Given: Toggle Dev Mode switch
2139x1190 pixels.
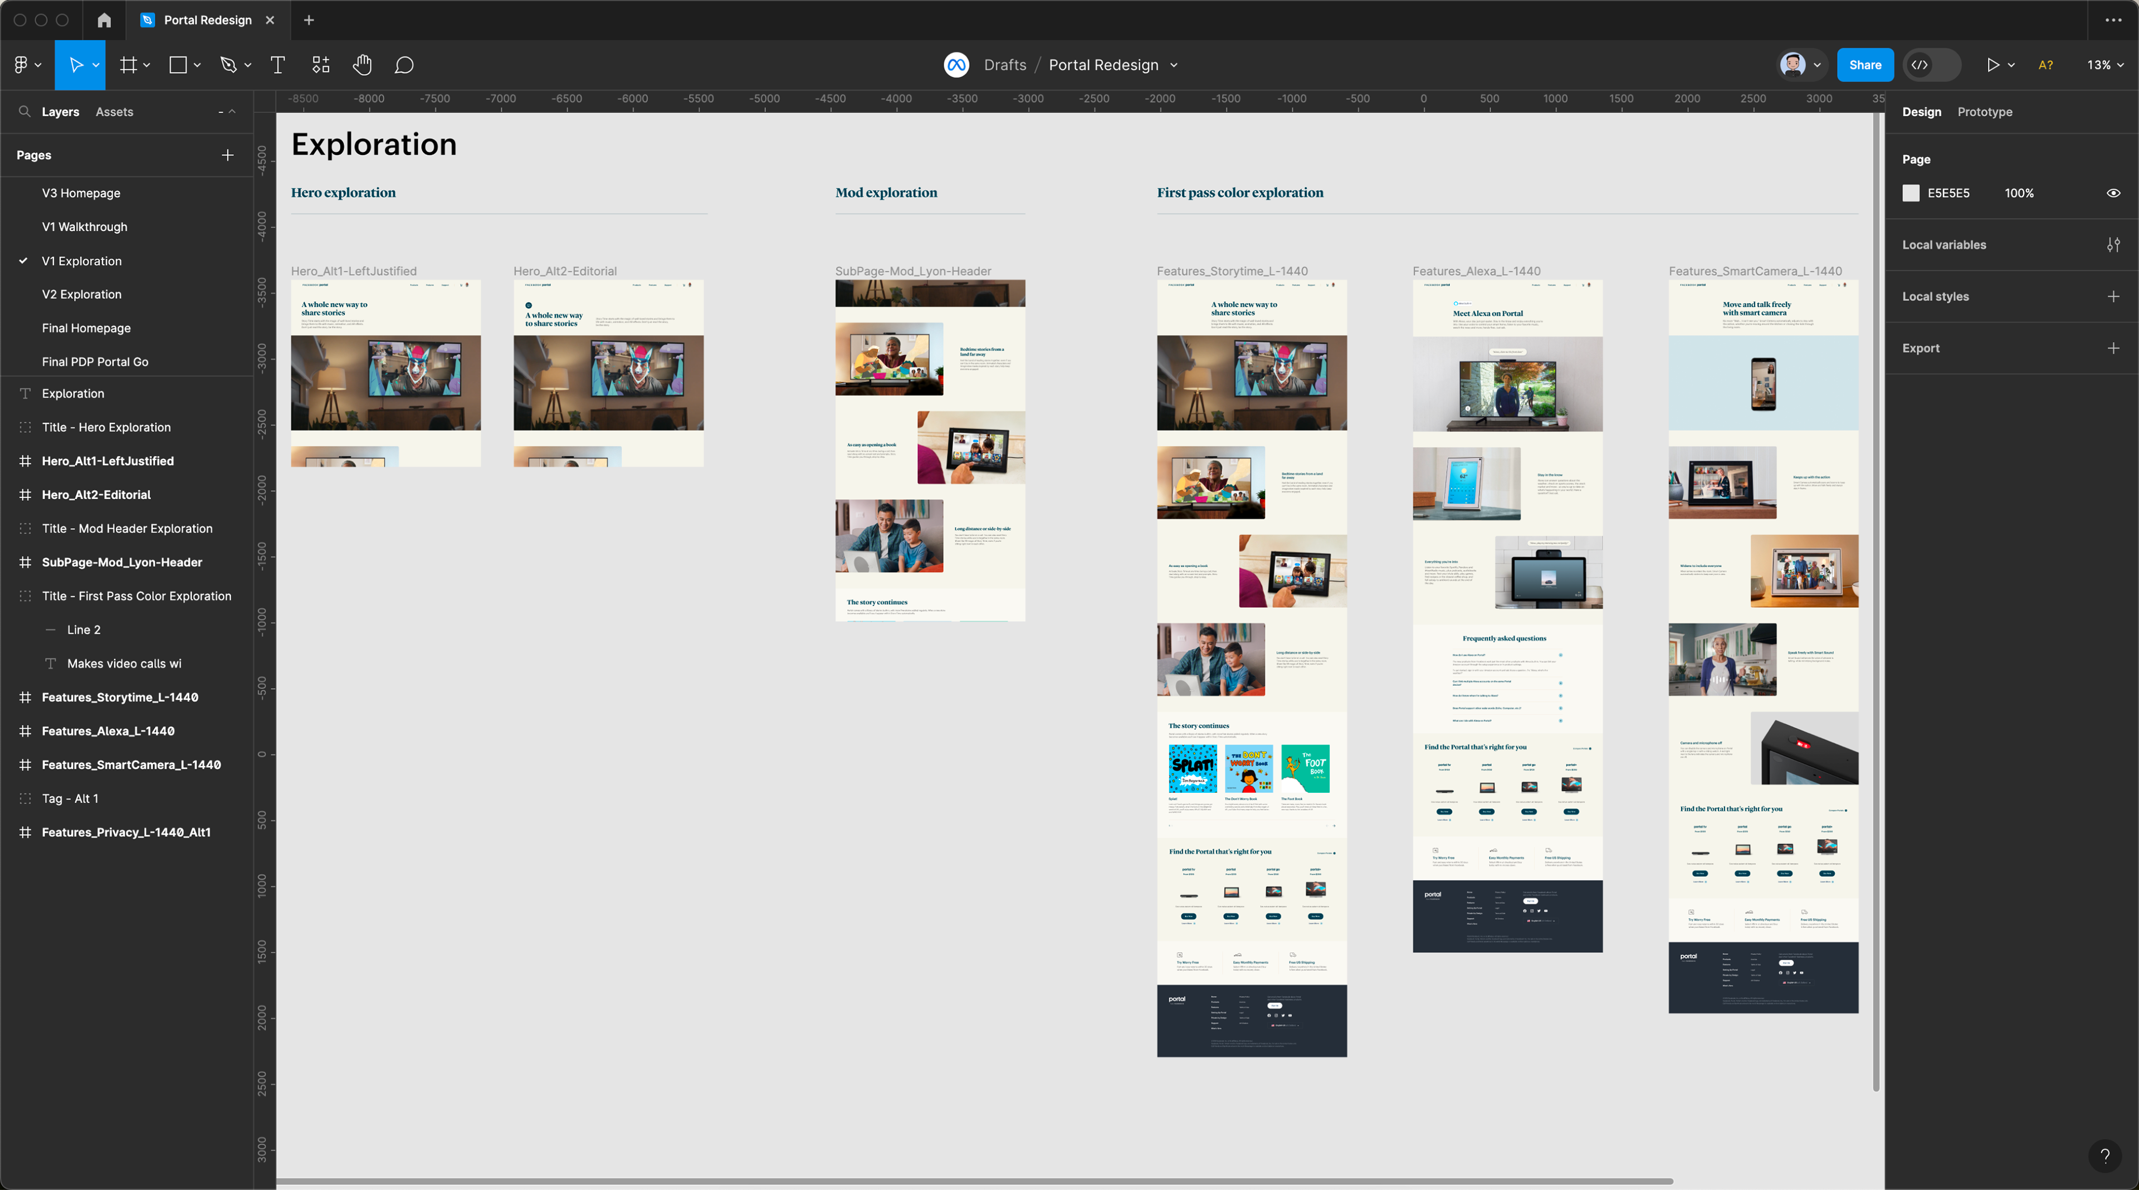Looking at the screenshot, I should click(1931, 65).
